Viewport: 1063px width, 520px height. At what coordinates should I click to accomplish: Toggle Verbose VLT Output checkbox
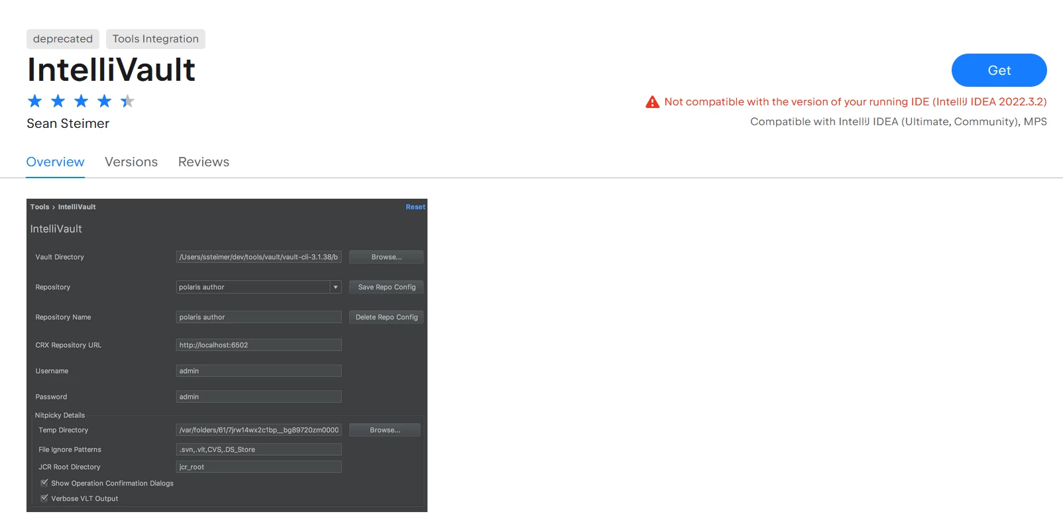[44, 498]
